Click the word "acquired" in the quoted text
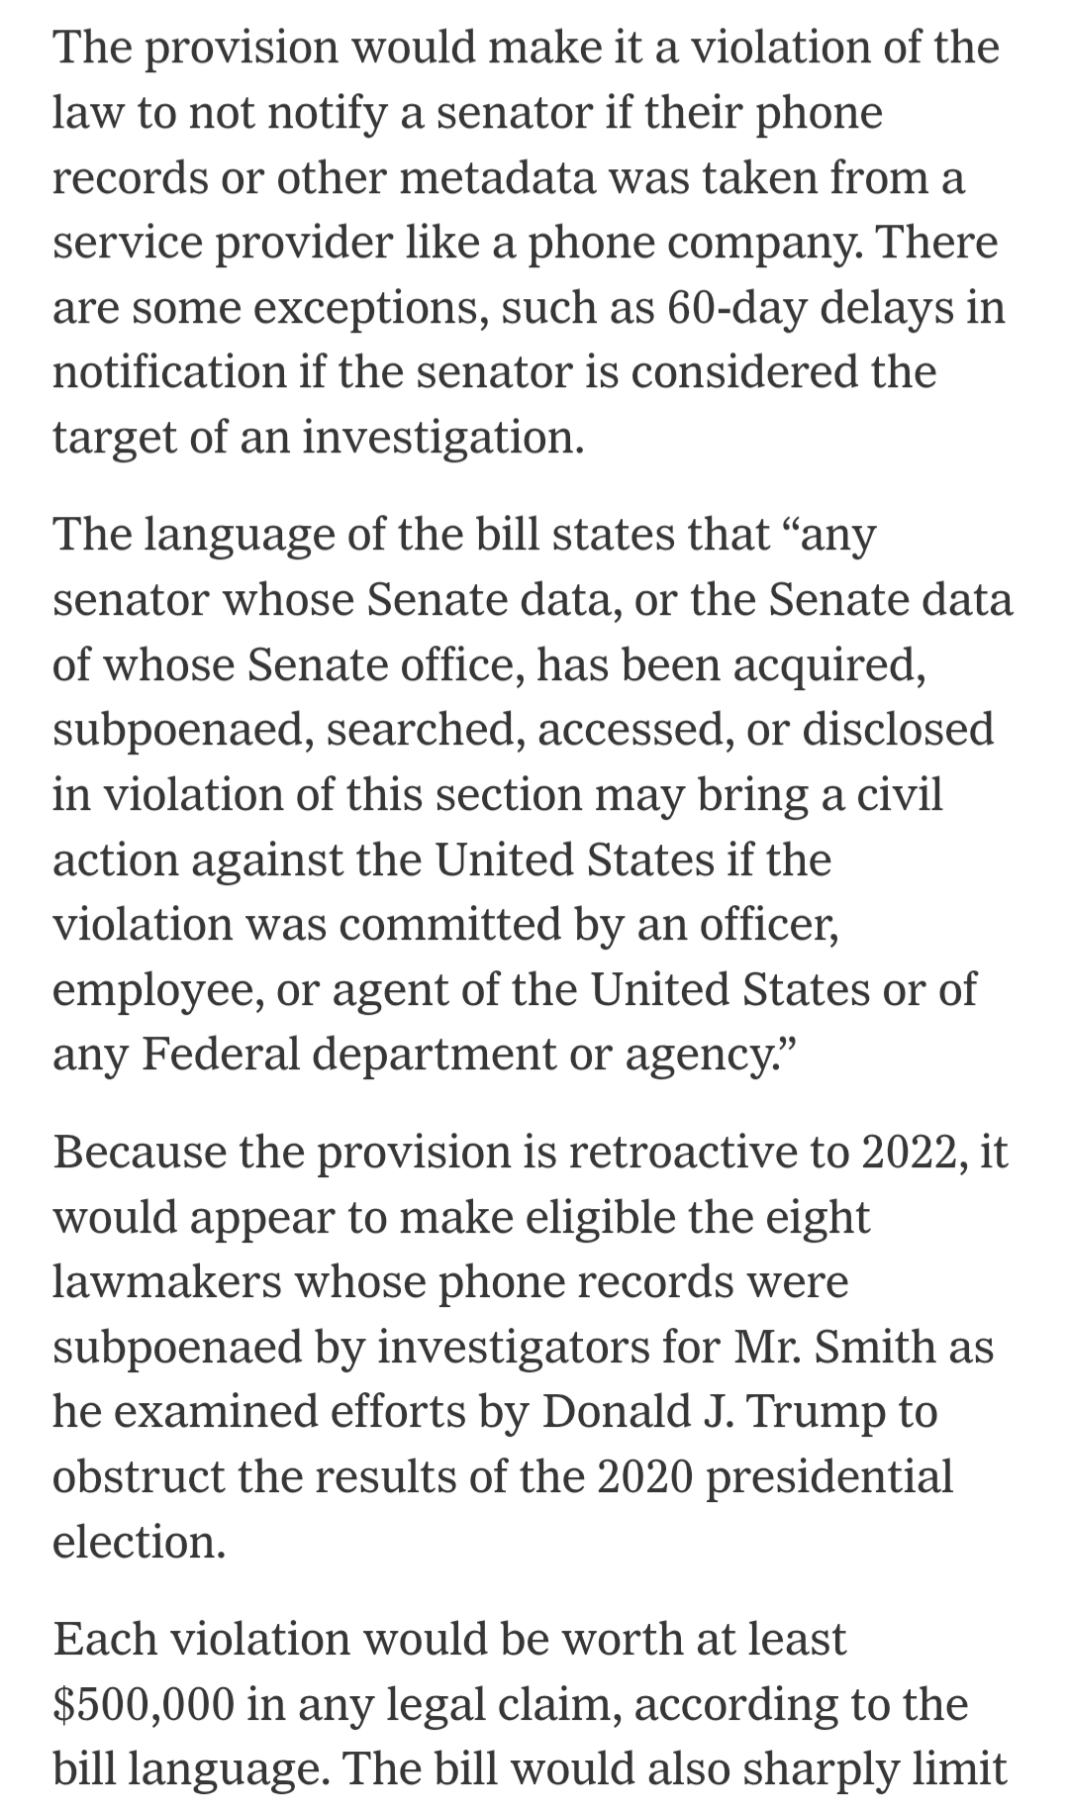1069x1812 pixels. (829, 664)
